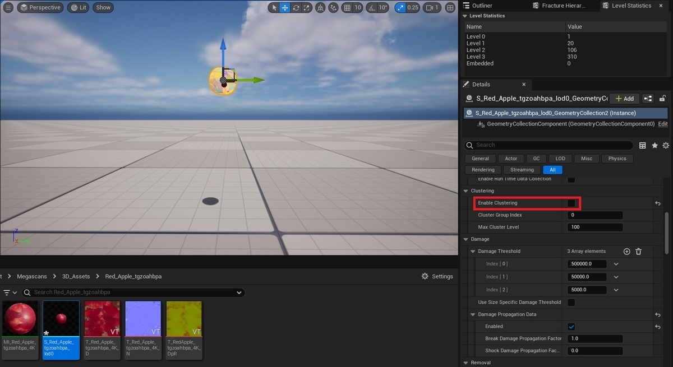The image size is (673, 367).
Task: Open Index [1] element options chevron
Action: pos(616,277)
